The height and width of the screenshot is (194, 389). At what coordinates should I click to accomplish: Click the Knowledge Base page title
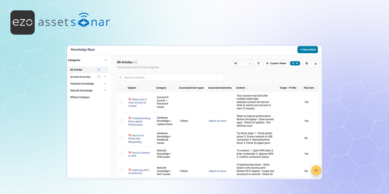point(83,50)
